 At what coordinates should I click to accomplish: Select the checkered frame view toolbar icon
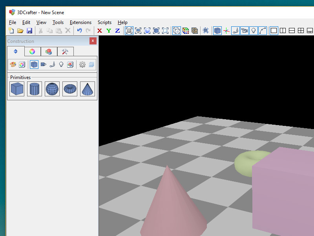[x=129, y=31]
